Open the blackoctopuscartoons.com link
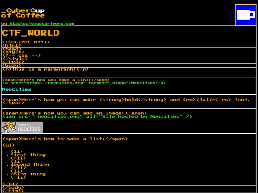Screen dimensions: 258x193 click(42, 24)
